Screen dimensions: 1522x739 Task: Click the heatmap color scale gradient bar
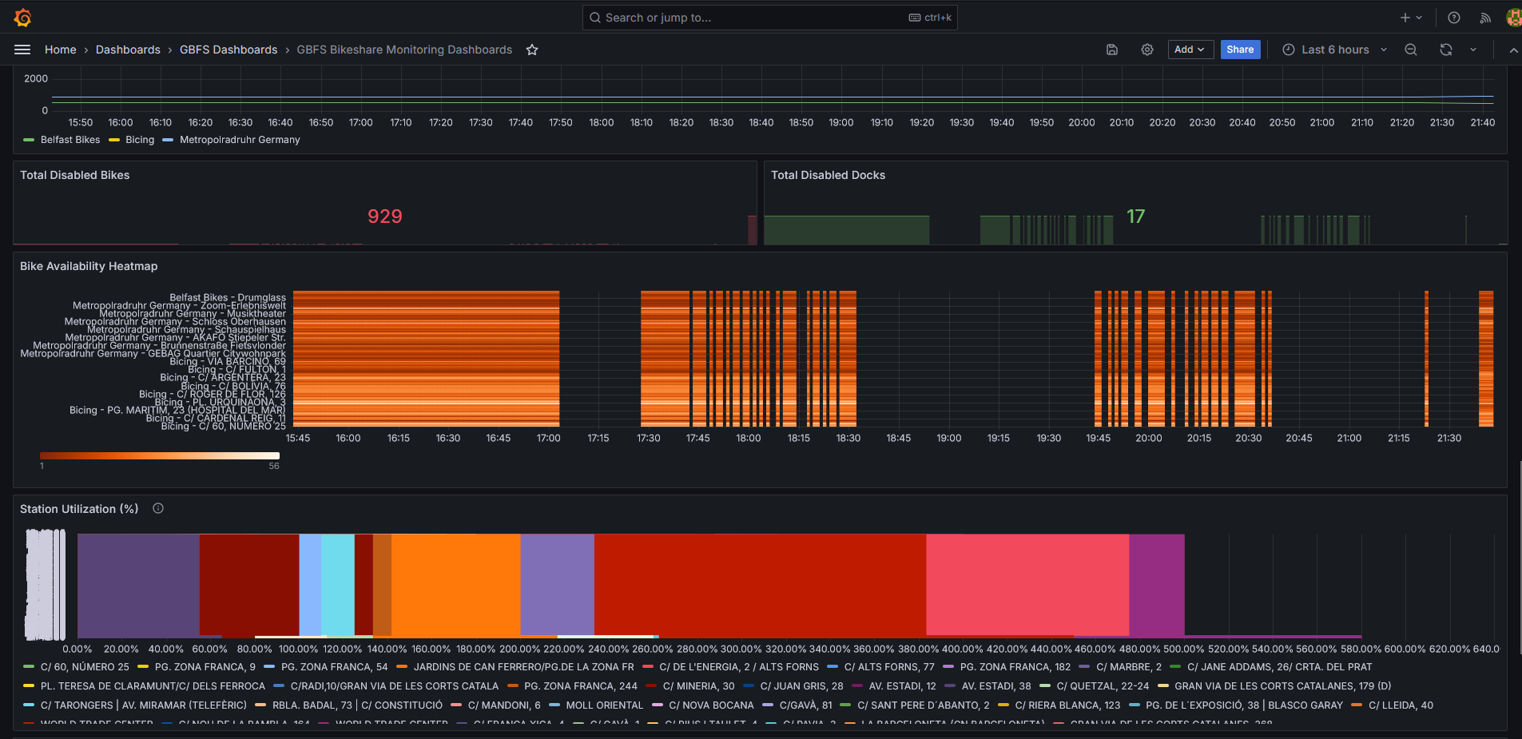click(160, 456)
